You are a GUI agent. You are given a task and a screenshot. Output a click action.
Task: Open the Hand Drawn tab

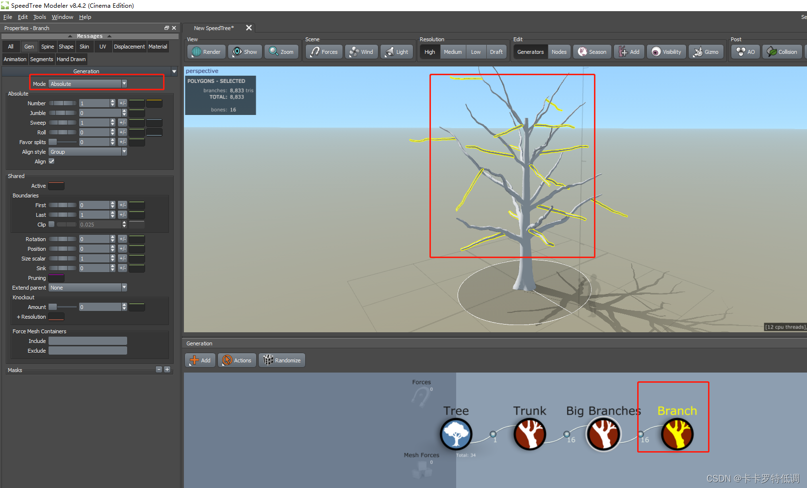click(71, 59)
